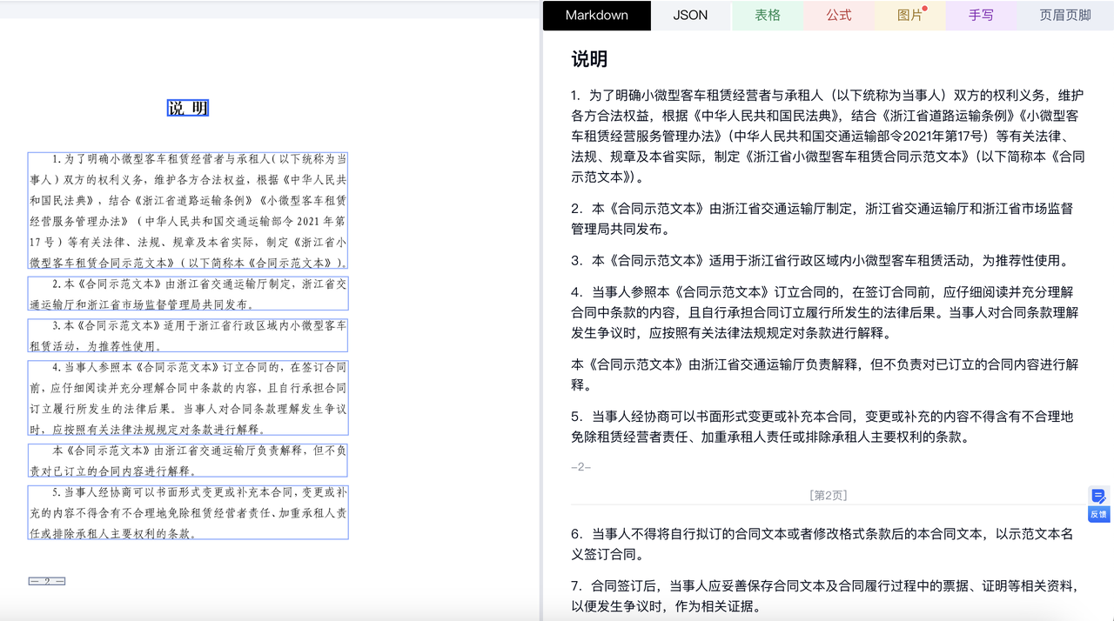Select the first numbered paragraph block on left
Screen dimensions: 1114x621
tap(186, 209)
